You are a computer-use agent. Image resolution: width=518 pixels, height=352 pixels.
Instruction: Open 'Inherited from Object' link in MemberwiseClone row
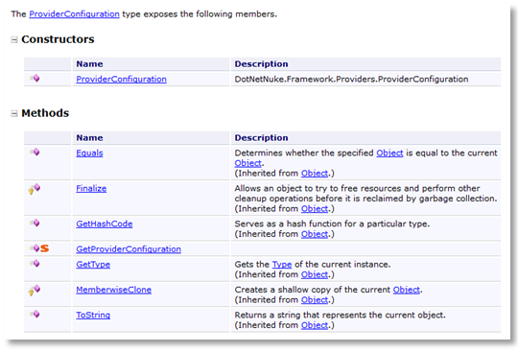[315, 300]
